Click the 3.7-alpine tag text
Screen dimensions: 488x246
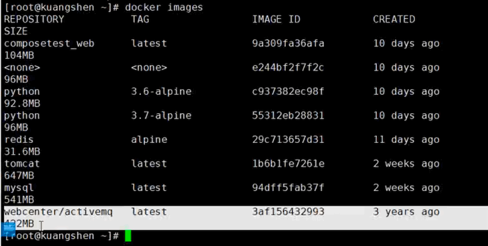tap(161, 115)
